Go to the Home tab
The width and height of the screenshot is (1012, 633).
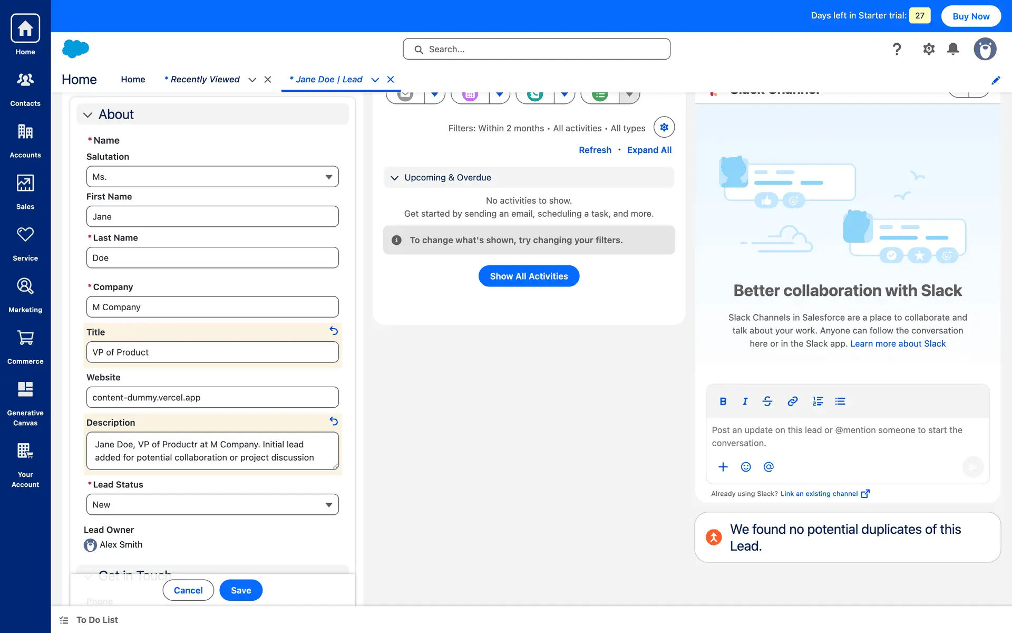(133, 79)
